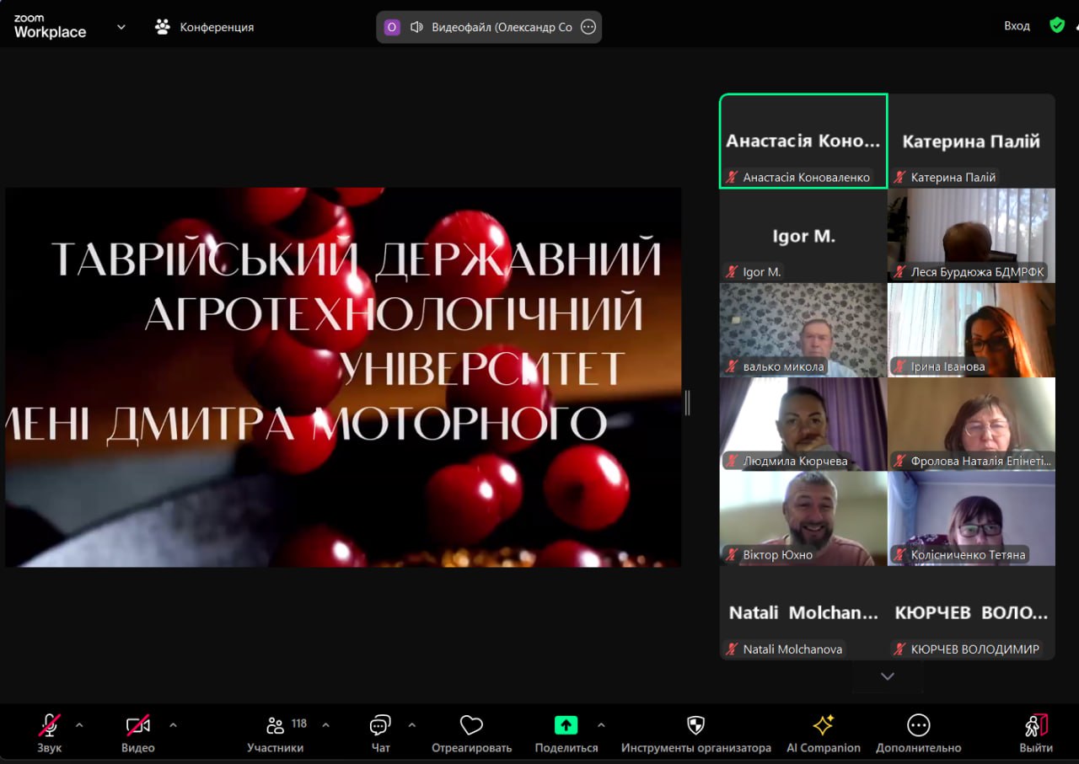Select the shared video showing Таврійський університет
Image resolution: width=1079 pixels, height=764 pixels.
click(x=343, y=377)
